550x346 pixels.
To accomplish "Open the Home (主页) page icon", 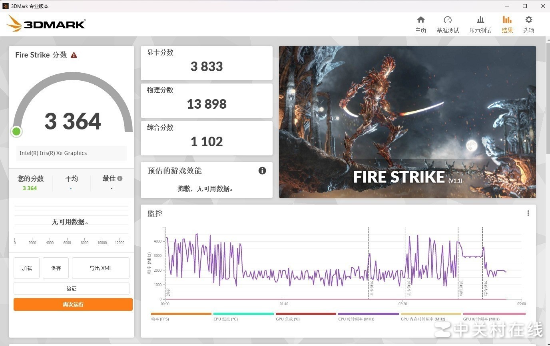I will click(420, 20).
